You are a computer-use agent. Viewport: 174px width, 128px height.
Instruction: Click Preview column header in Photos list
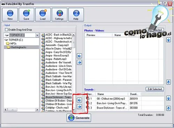pyautogui.click(x=98, y=35)
